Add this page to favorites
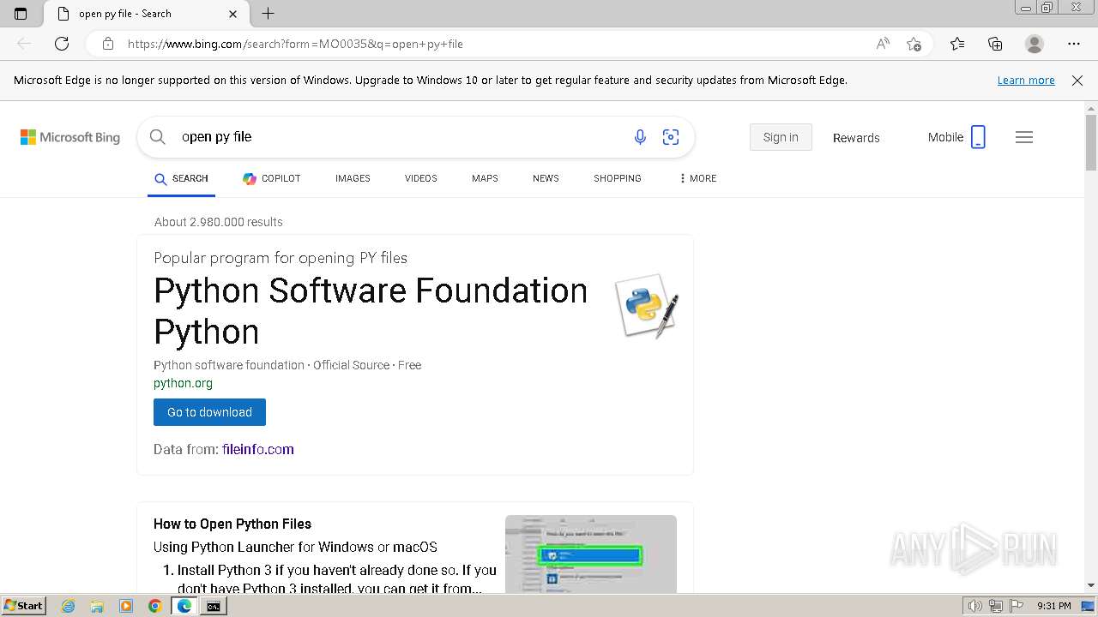The image size is (1098, 617). 914,44
